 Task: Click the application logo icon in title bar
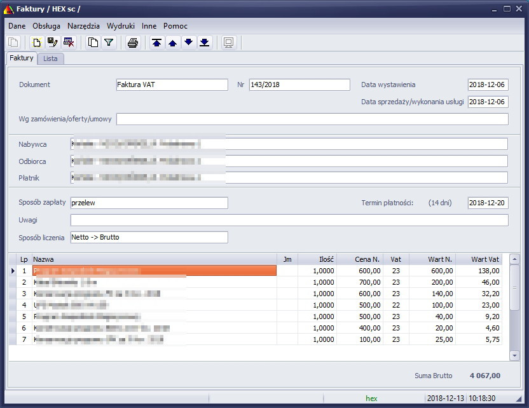(8, 9)
